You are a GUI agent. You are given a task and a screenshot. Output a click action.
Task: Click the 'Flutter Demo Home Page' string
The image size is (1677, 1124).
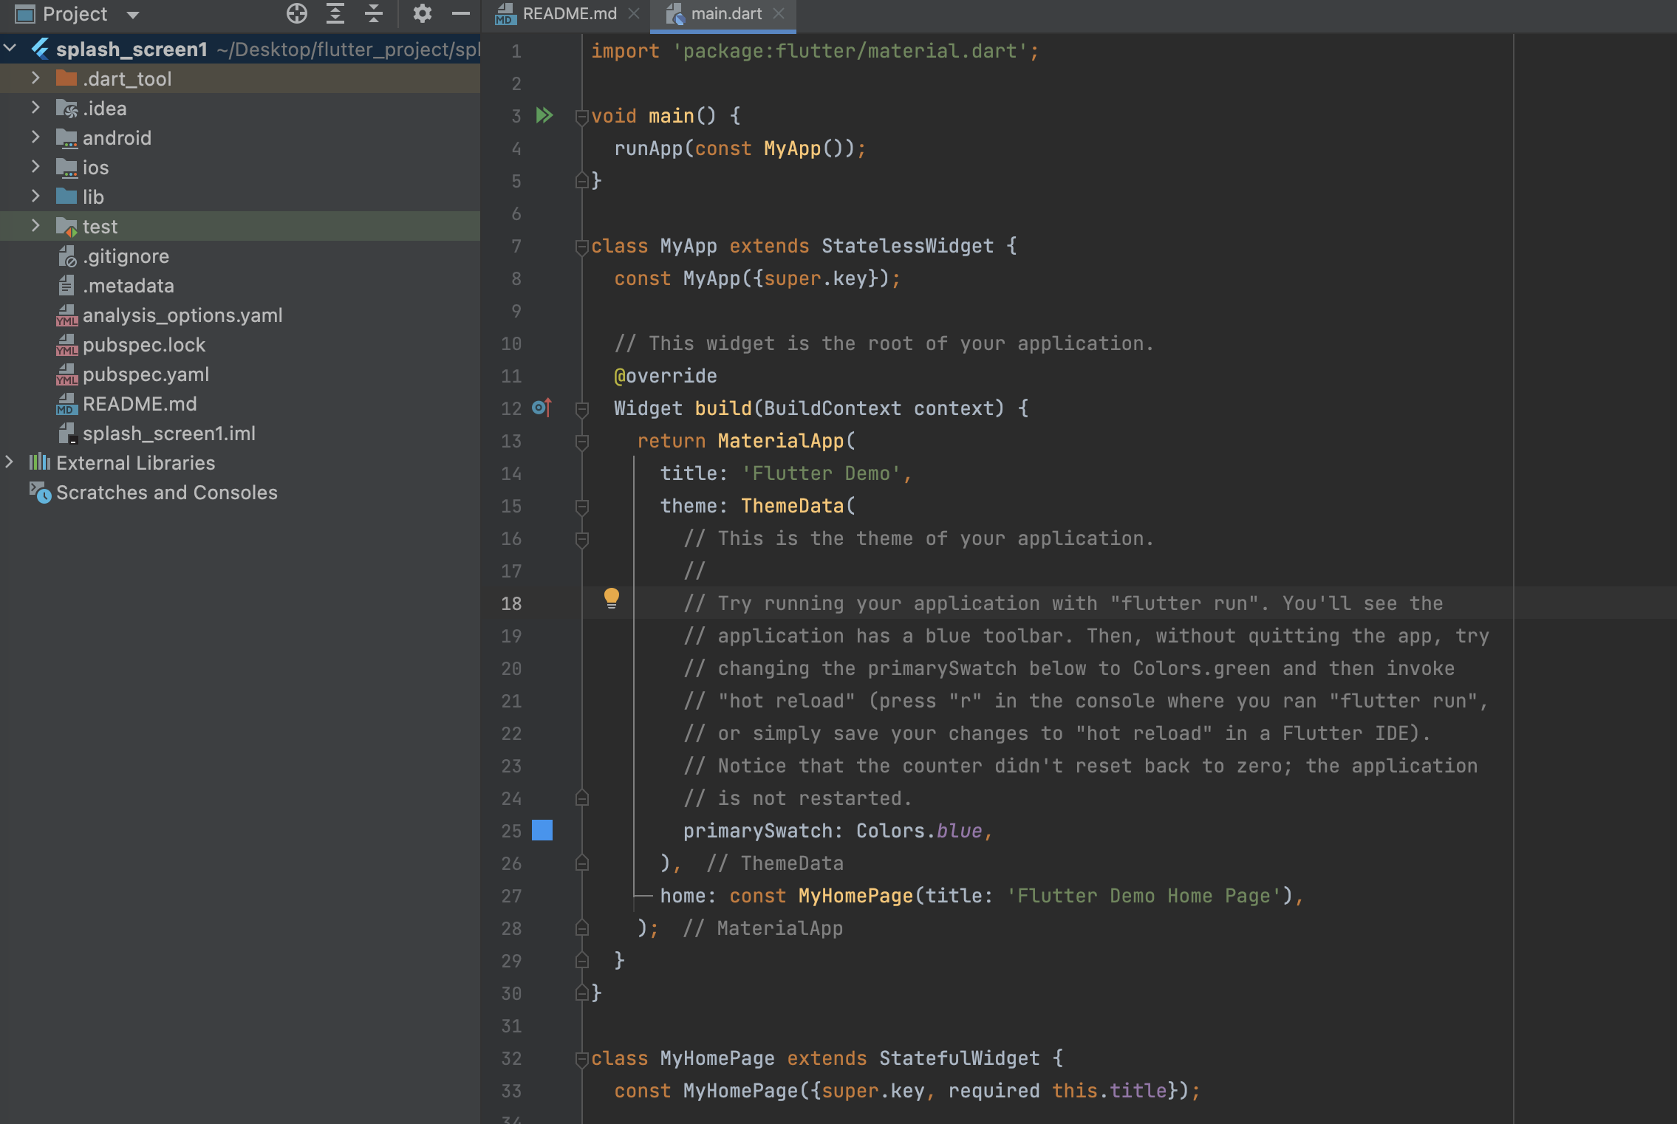(1144, 896)
